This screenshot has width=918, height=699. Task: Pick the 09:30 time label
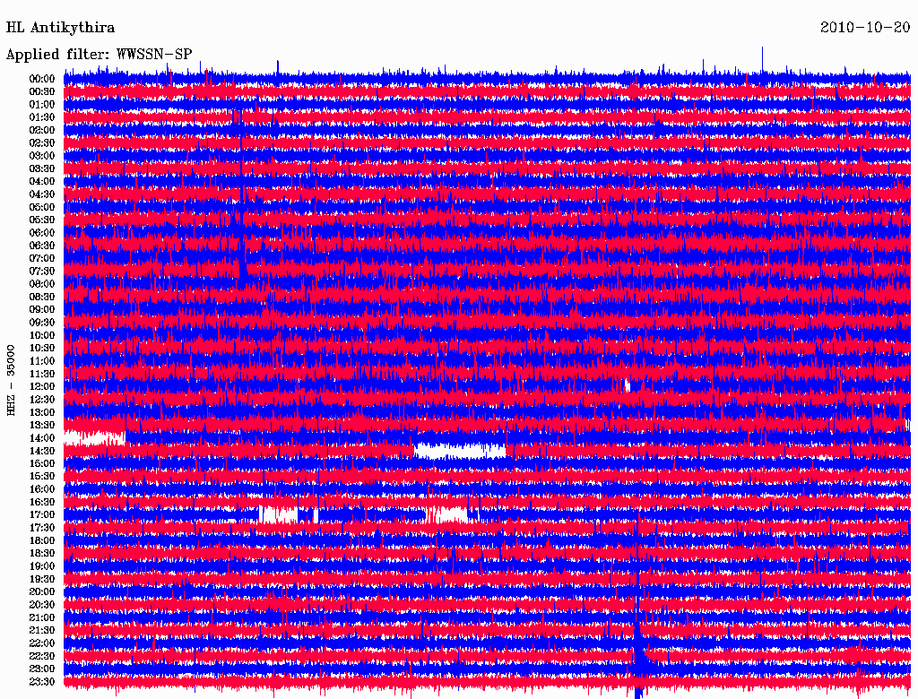[x=42, y=323]
